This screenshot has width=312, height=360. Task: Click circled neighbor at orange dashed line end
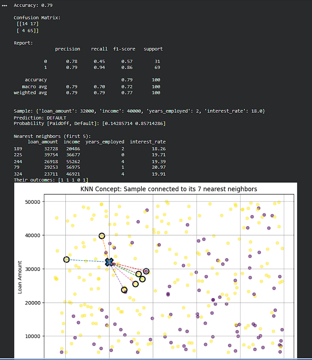coord(102,236)
